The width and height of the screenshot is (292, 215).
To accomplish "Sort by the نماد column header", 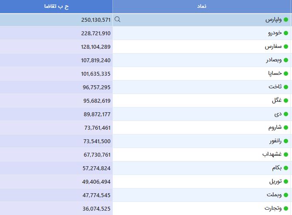I will point(202,7).
